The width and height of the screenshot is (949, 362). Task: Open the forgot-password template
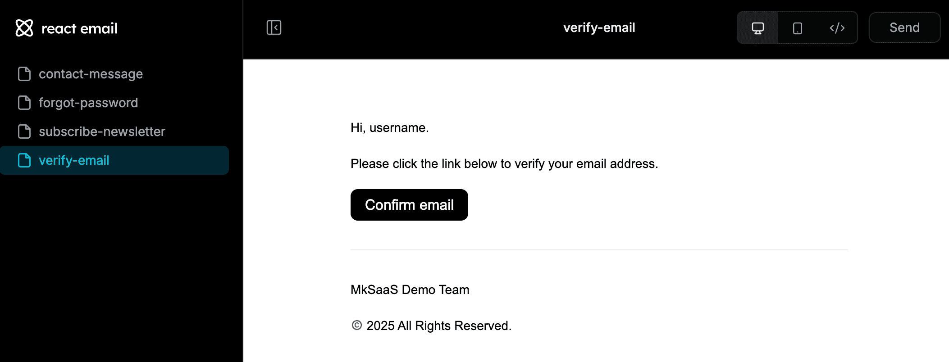(88, 103)
